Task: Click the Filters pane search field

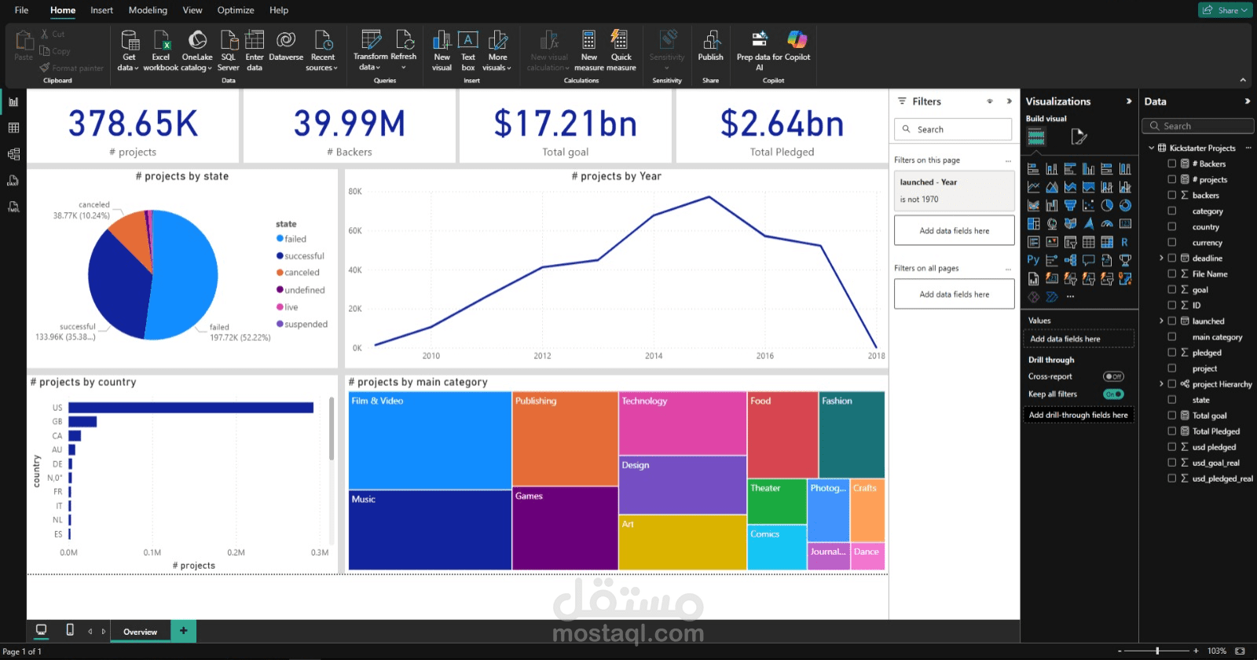Action: [x=953, y=130]
